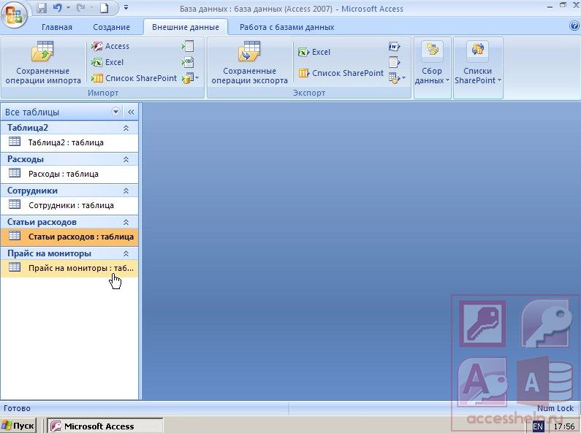Click the Сотрудники group header
581x433 pixels.
point(69,191)
